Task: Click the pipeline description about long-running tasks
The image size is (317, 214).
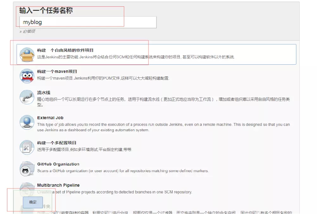Action: point(163,102)
